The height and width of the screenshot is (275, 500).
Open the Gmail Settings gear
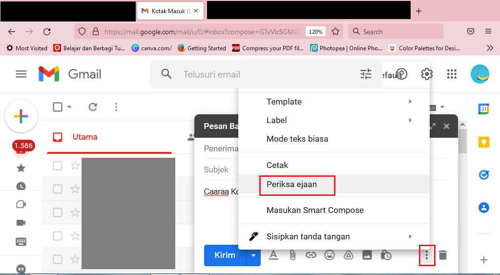coord(427,74)
